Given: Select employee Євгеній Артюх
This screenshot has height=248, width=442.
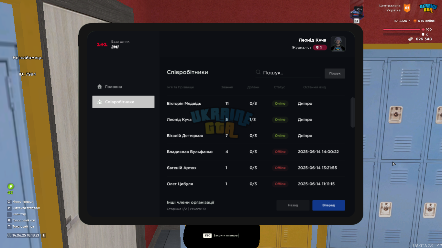Looking at the screenshot, I should click(x=182, y=168).
